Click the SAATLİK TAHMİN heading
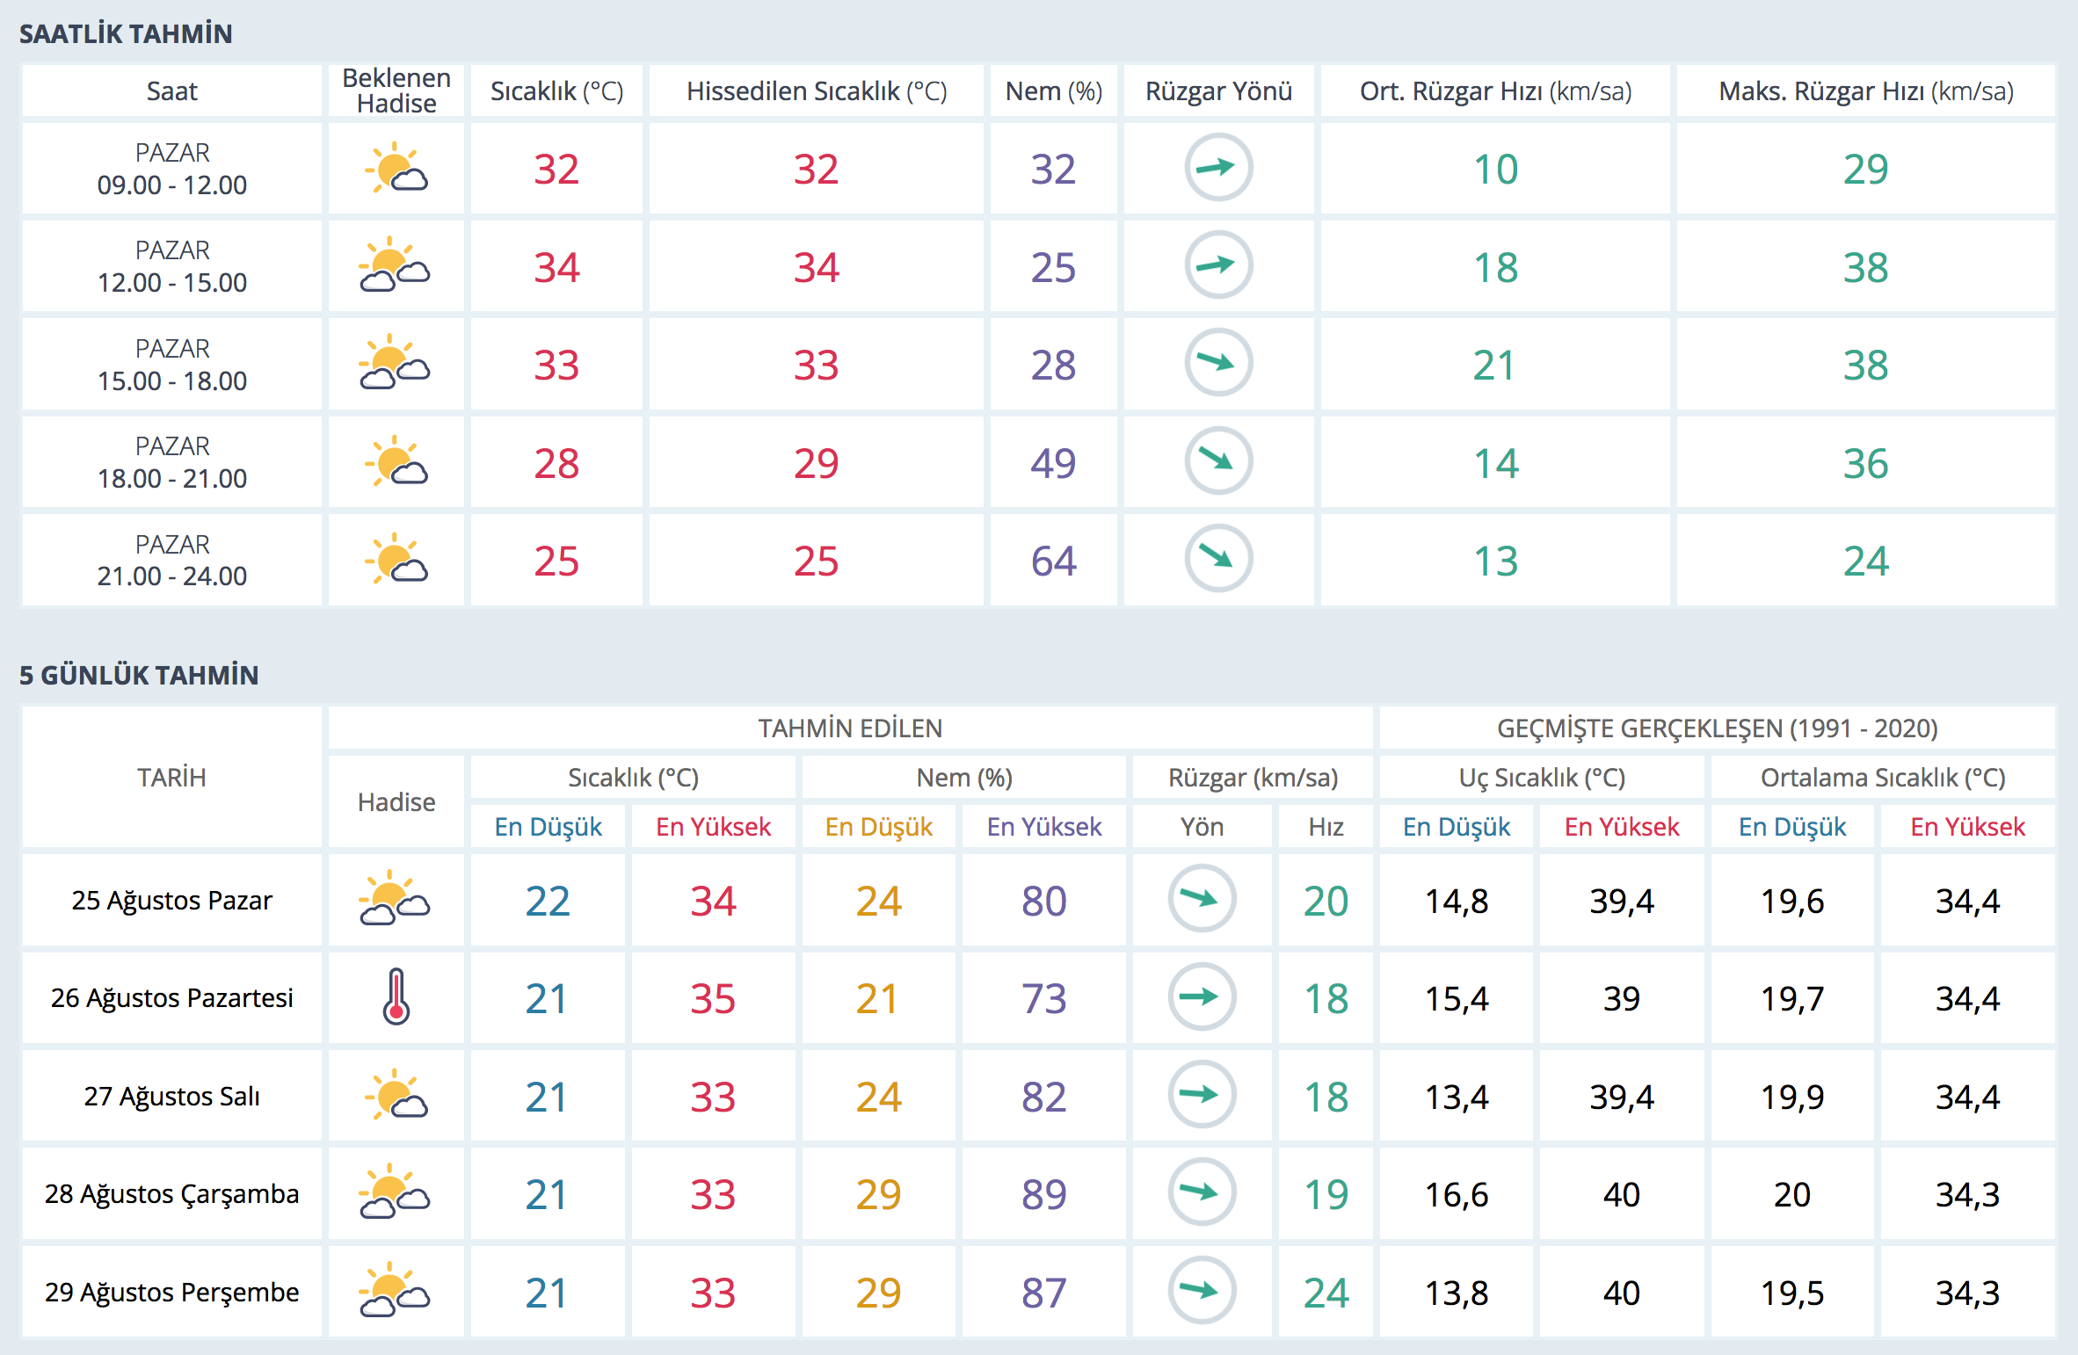Image resolution: width=2078 pixels, height=1355 pixels. pyautogui.click(x=126, y=34)
